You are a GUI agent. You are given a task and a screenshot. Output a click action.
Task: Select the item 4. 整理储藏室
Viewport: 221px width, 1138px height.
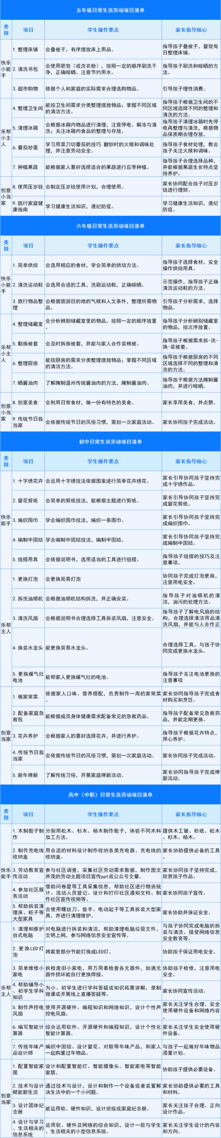click(27, 324)
